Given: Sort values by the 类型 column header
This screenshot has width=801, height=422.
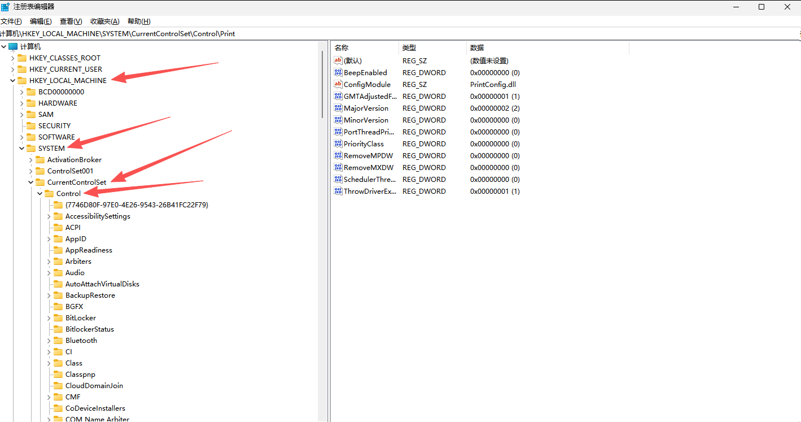Looking at the screenshot, I should [x=409, y=47].
